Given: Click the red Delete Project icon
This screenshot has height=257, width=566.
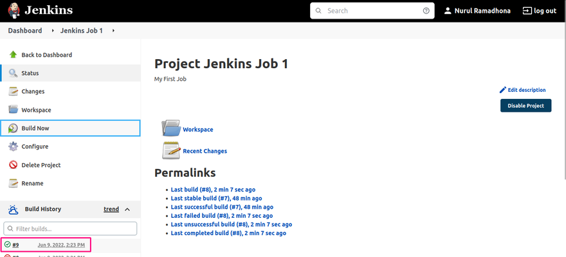Looking at the screenshot, I should click(x=14, y=165).
